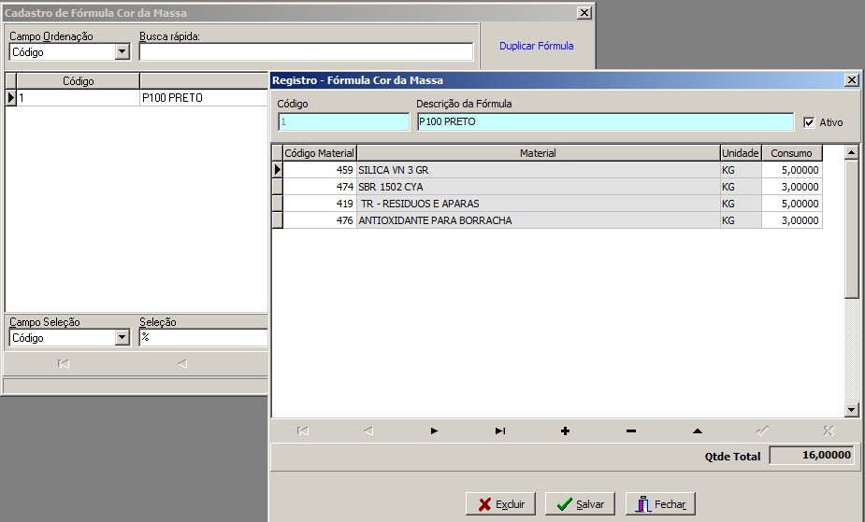Close the Registro - Fórmula Cor da Massa window
This screenshot has width=865, height=522.
851,80
